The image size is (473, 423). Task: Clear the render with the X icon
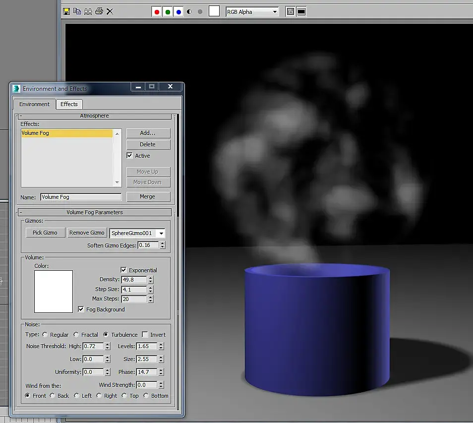(x=110, y=11)
